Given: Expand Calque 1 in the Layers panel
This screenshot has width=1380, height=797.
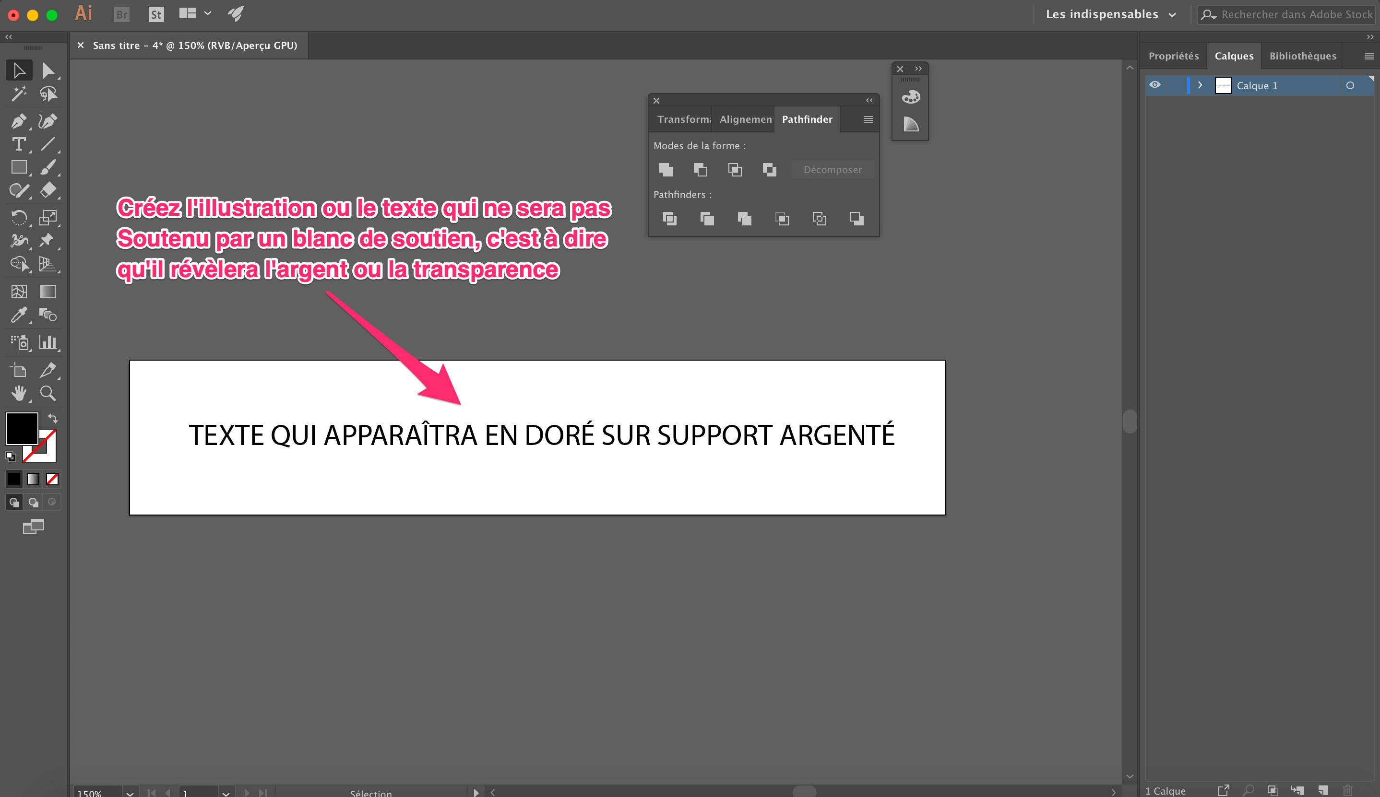Looking at the screenshot, I should pyautogui.click(x=1201, y=85).
